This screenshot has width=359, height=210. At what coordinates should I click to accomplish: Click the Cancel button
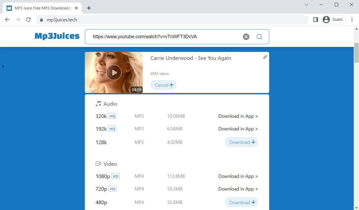tap(164, 85)
